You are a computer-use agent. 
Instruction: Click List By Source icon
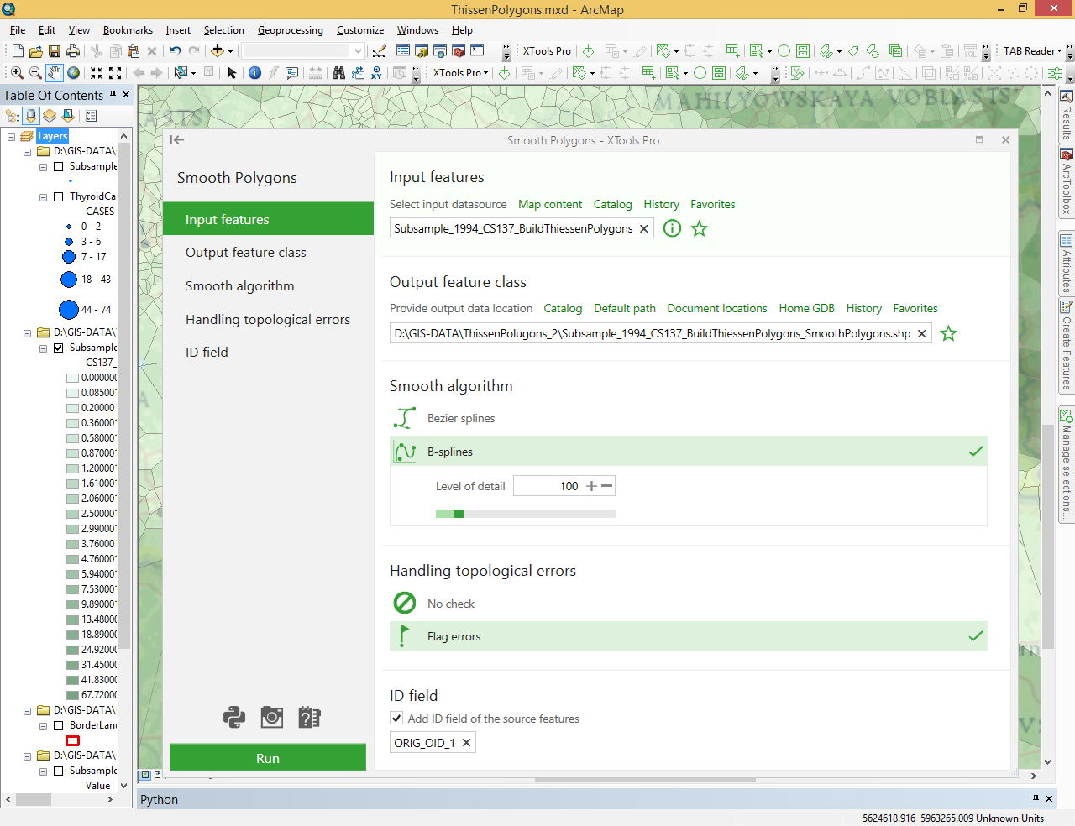click(31, 116)
